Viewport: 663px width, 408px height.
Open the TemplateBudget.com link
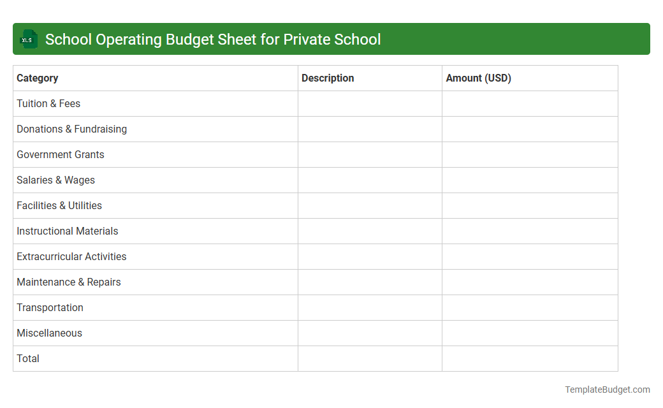tap(607, 388)
